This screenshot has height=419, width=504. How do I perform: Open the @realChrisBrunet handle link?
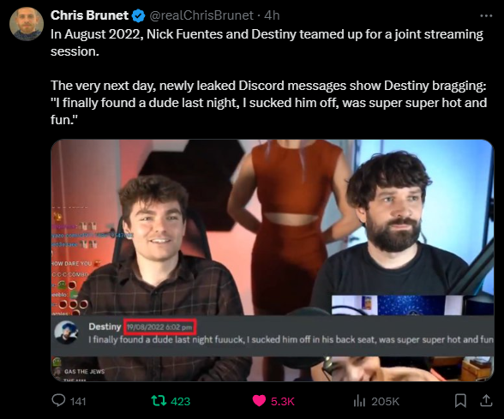[x=201, y=15]
